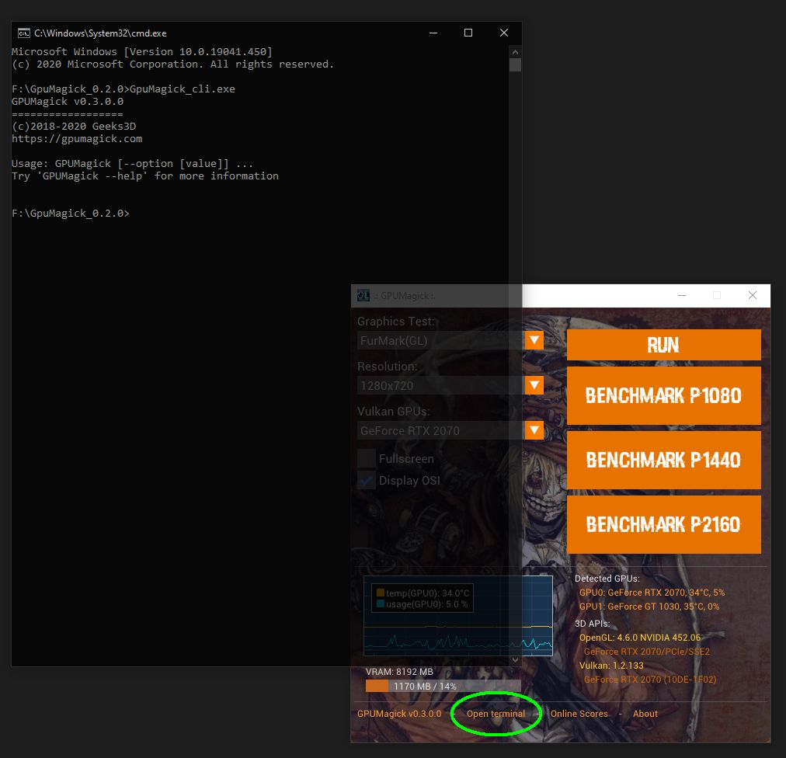
Task: Click the temp(GPU0): 34.0°C legend entry
Action: pyautogui.click(x=423, y=593)
